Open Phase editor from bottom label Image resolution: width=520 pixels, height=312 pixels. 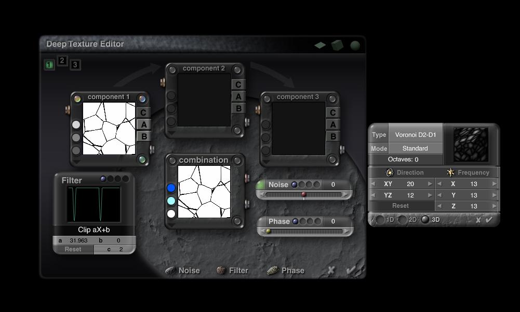pyautogui.click(x=293, y=271)
